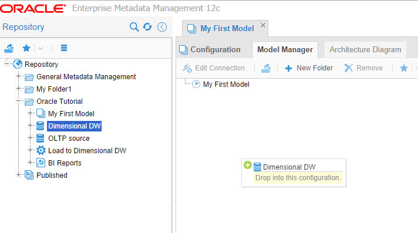This screenshot has height=233, width=418.
Task: Select General Metadata Management in the tree
Action: [x=86, y=77]
